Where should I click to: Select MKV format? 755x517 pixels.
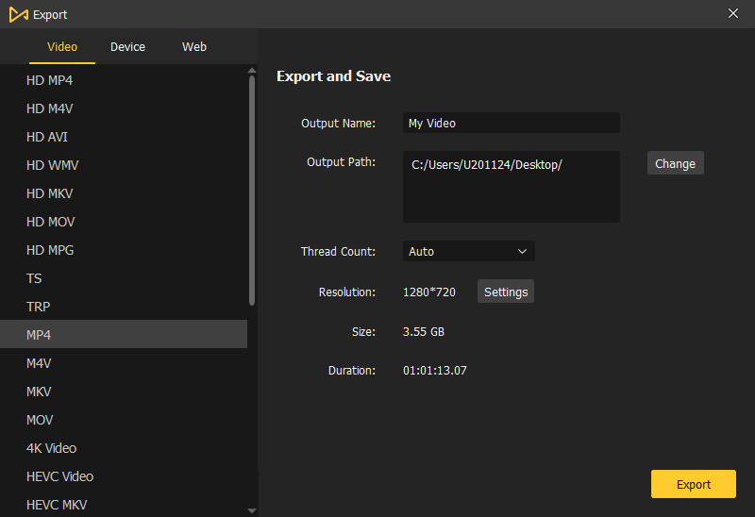point(124,392)
